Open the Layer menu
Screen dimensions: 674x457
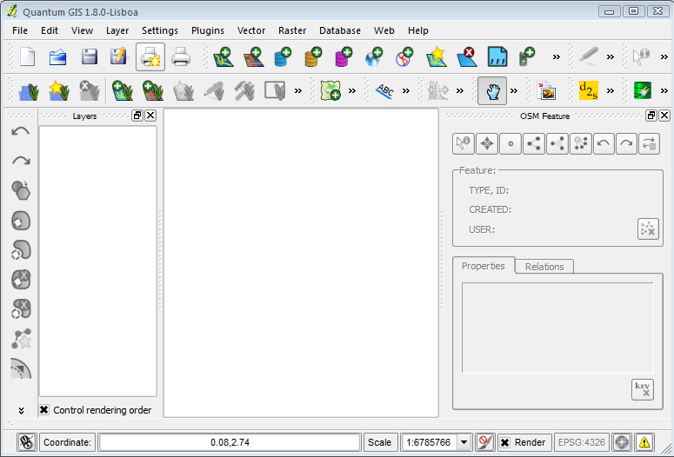coord(117,30)
